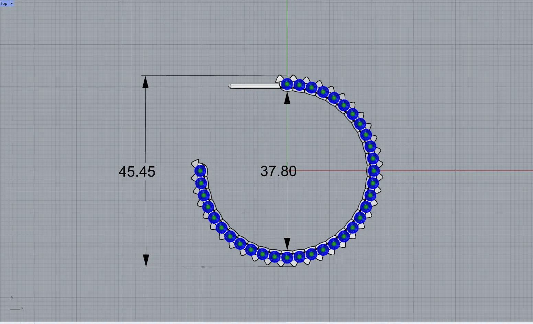Screen dimensions: 533x324
Task: Select the 45.45 dimension text
Action: click(x=137, y=171)
